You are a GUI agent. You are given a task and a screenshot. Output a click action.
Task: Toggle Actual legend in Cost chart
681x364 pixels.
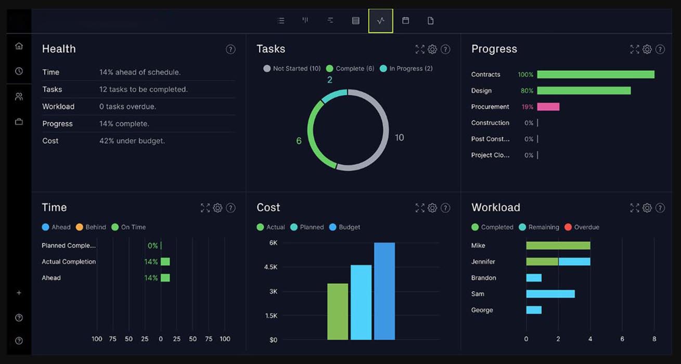pos(271,227)
